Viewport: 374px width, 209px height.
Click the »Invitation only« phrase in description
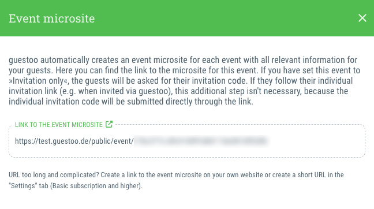coord(39,81)
